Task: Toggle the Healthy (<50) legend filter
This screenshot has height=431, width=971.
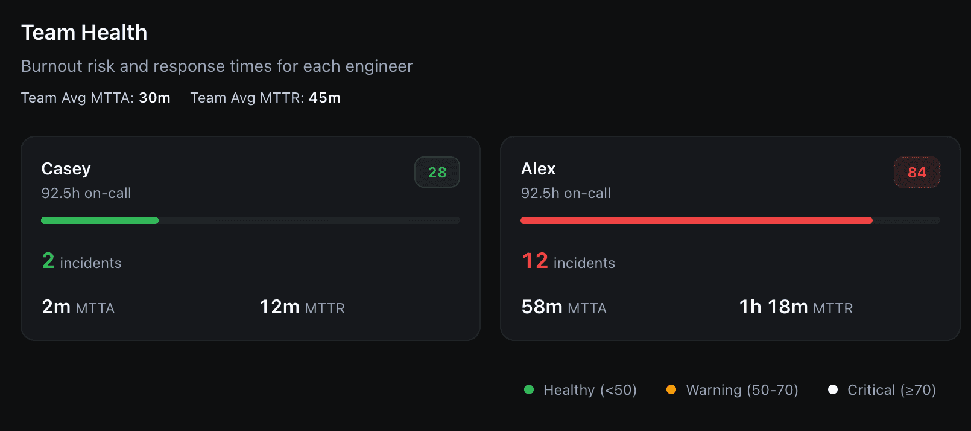Action: tap(581, 389)
